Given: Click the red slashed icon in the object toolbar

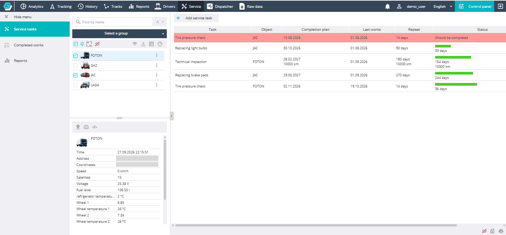Looking at the screenshot, I should pos(97,44).
